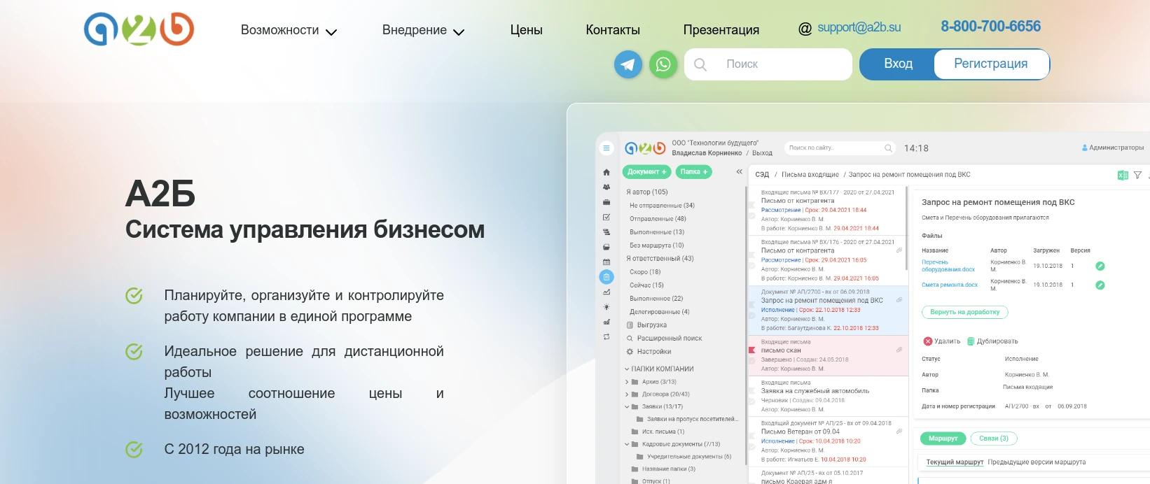
Task: Select Без маршрута (10) filter
Action: tap(656, 245)
